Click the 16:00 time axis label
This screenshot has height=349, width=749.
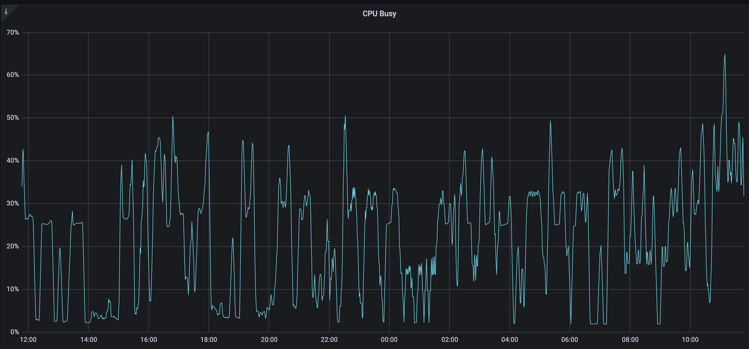(x=149, y=339)
